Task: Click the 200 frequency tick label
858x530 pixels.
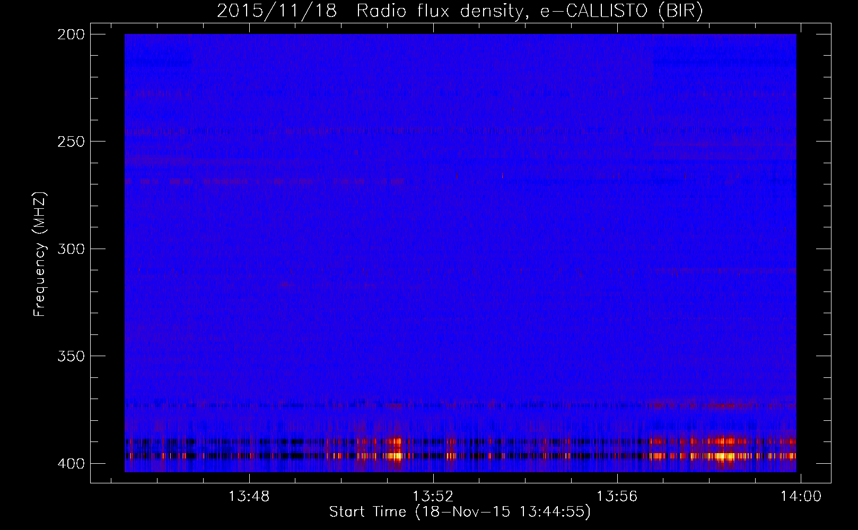Action: pyautogui.click(x=71, y=34)
